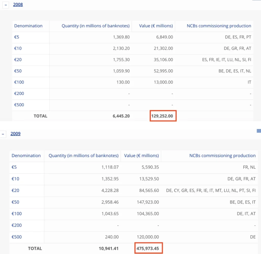Image resolution: width=261 pixels, height=254 pixels.
Task: Select 2009 €20 value 84,565.60
Action: point(149,190)
